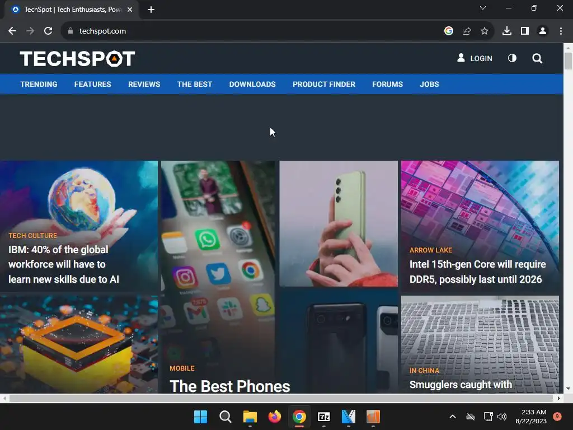Click the TECH CULTURE category label
Viewport: 573px width, 430px height.
click(33, 236)
